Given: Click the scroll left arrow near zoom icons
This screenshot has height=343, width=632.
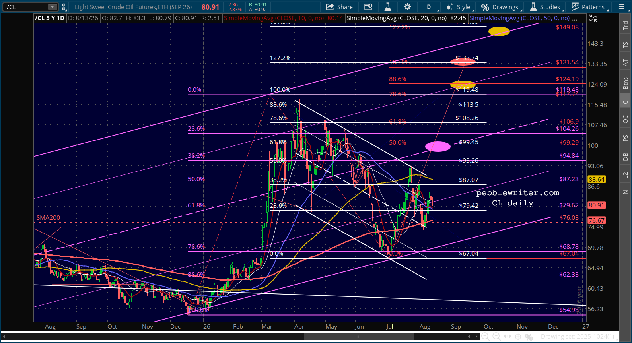Looking at the screenshot, I should click(x=469, y=337).
